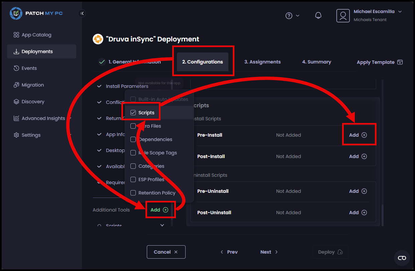Expand the help menu chevron
Viewport: 415px width, 271px height.
pos(298,16)
